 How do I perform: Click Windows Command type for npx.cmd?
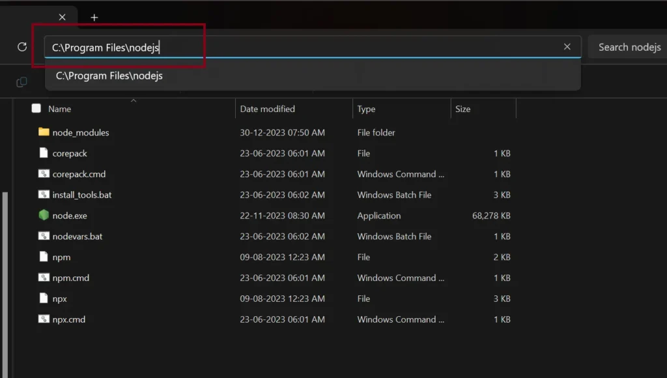[401, 320]
